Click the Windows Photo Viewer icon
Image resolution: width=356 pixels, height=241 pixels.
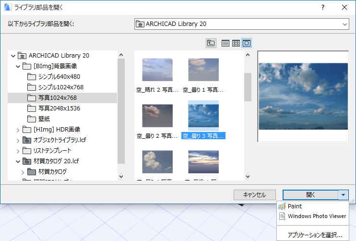click(282, 216)
